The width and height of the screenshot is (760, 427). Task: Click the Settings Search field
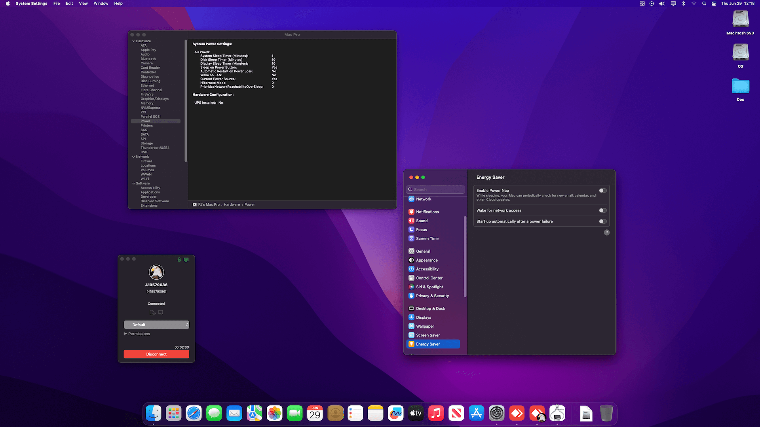435,190
